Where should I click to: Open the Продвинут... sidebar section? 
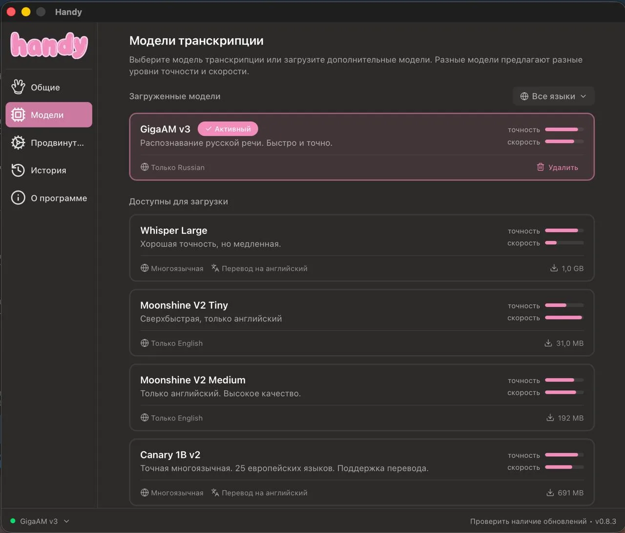pyautogui.click(x=49, y=143)
